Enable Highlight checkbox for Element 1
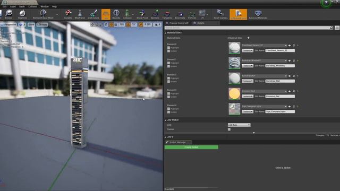The width and height of the screenshot is (340, 191). [x=168, y=63]
